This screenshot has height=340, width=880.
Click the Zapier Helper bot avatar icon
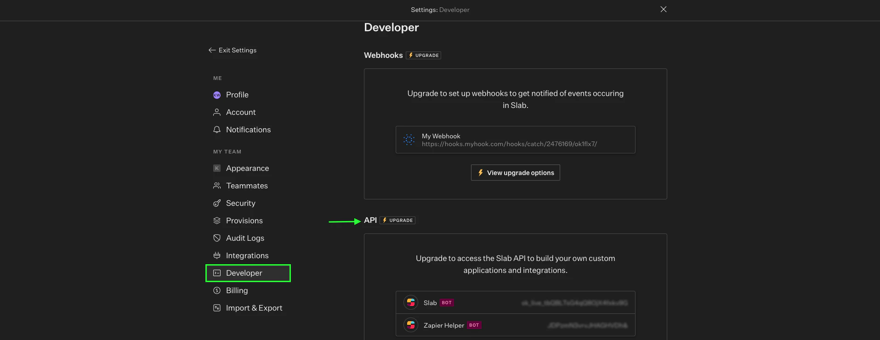pyautogui.click(x=411, y=325)
